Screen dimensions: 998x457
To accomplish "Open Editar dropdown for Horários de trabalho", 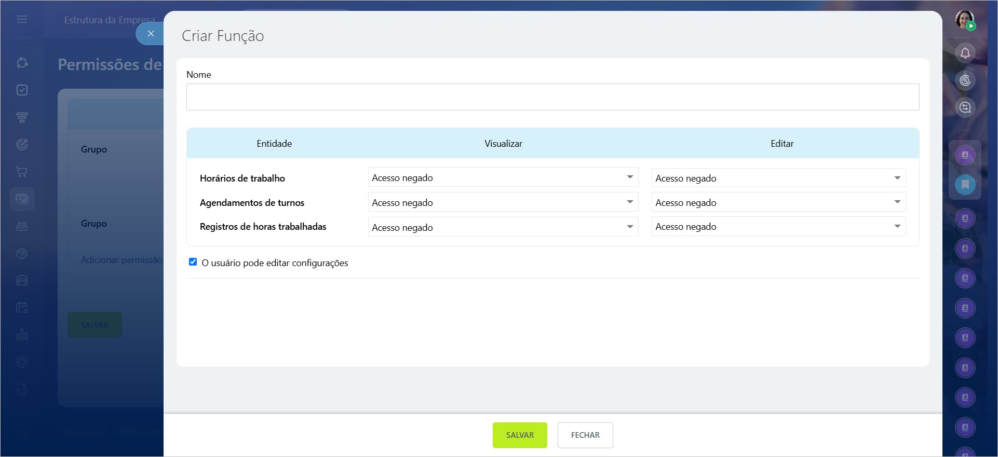I will pos(778,178).
